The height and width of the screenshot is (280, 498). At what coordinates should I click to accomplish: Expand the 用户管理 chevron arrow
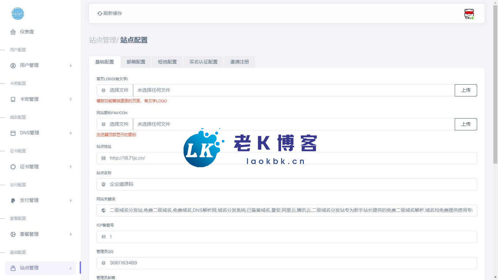(71, 65)
